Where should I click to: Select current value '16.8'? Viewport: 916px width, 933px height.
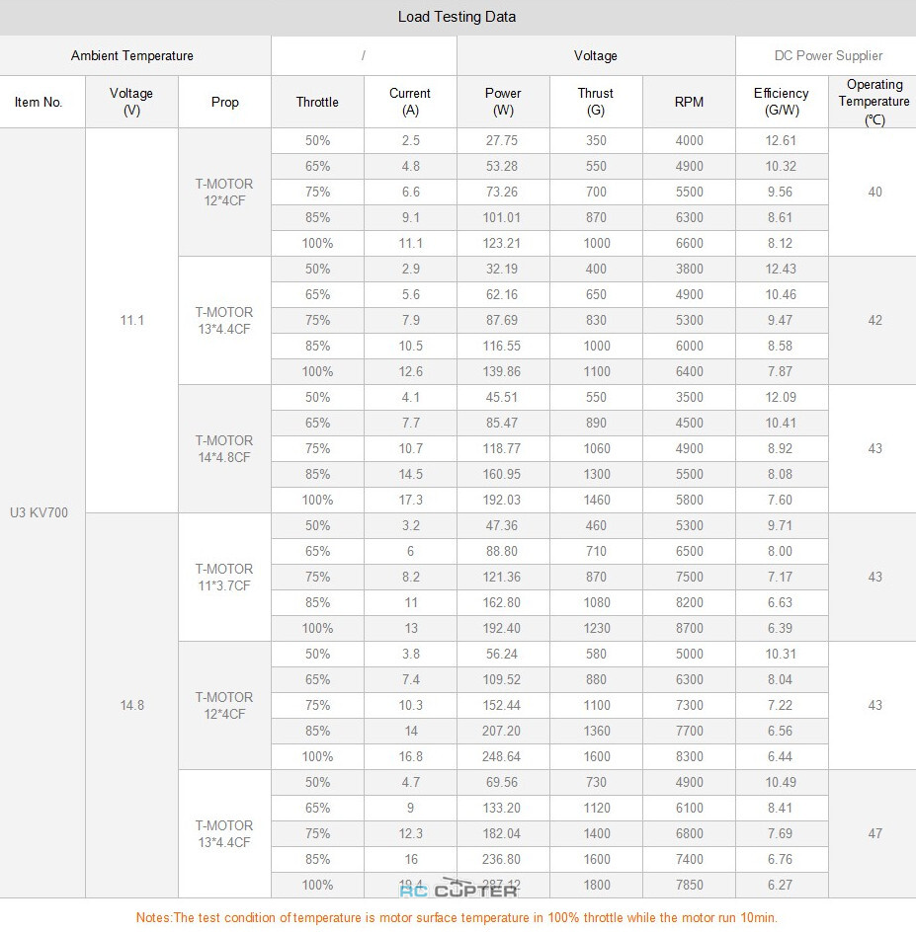point(410,756)
